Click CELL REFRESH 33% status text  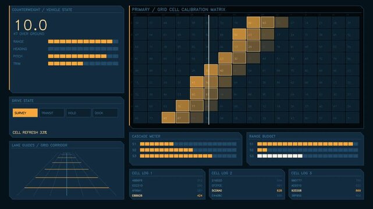point(30,132)
